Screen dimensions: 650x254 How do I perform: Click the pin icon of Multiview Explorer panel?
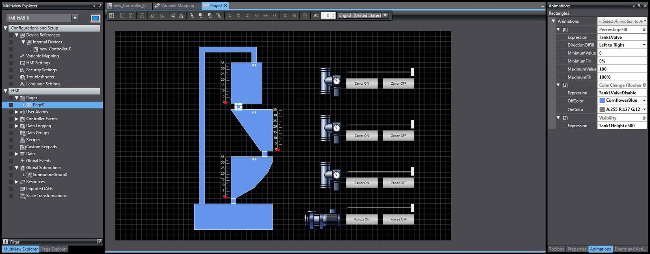click(x=100, y=6)
